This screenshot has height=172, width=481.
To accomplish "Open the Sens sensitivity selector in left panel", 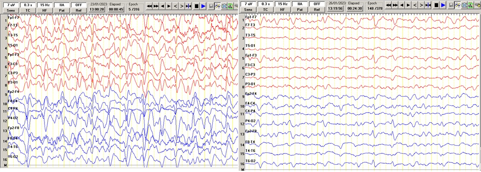I will point(11,9).
